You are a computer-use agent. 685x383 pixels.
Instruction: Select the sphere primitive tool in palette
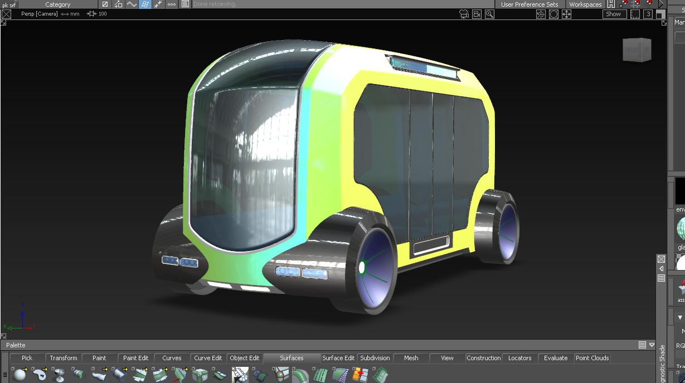(20, 375)
